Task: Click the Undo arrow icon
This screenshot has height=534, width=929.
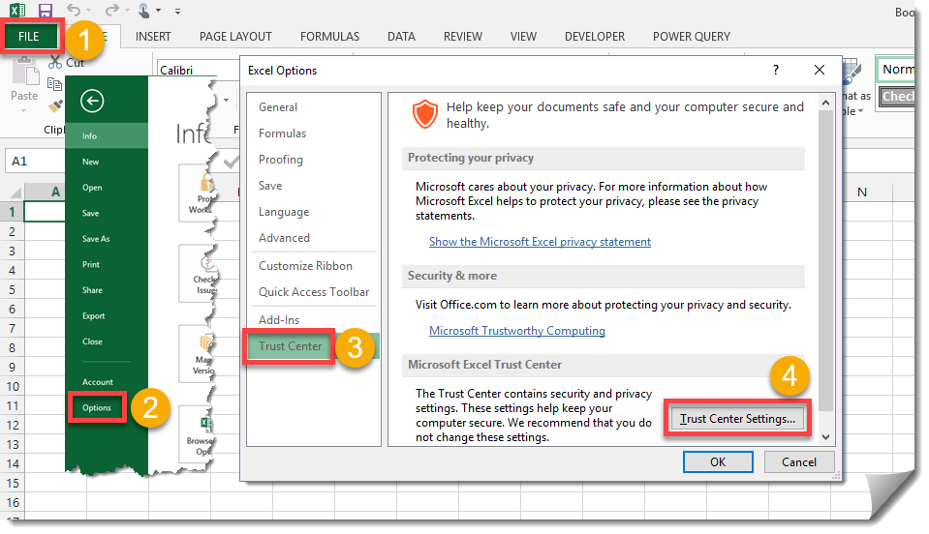Action: (x=74, y=10)
